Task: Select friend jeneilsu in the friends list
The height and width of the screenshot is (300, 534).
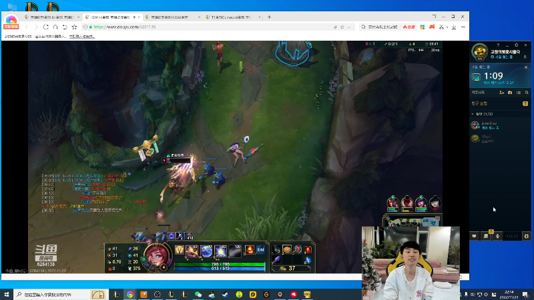Action: (499, 125)
